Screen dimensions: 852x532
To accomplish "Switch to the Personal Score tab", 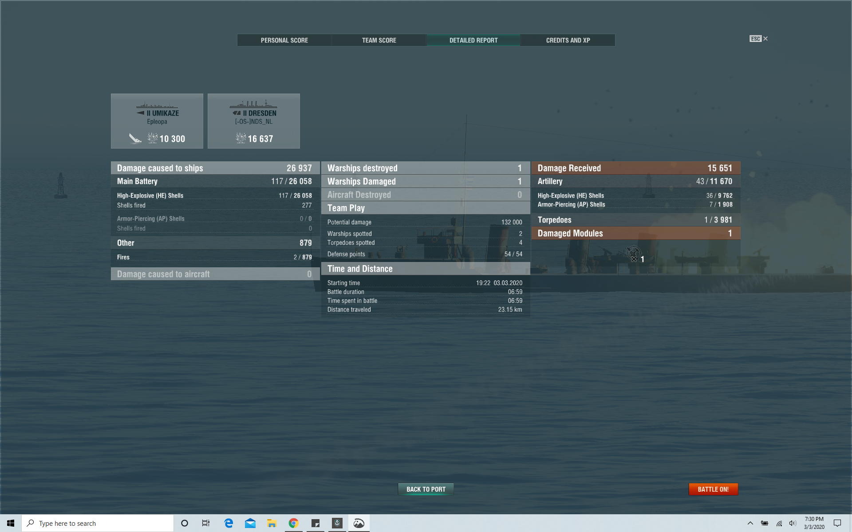I will pyautogui.click(x=284, y=40).
